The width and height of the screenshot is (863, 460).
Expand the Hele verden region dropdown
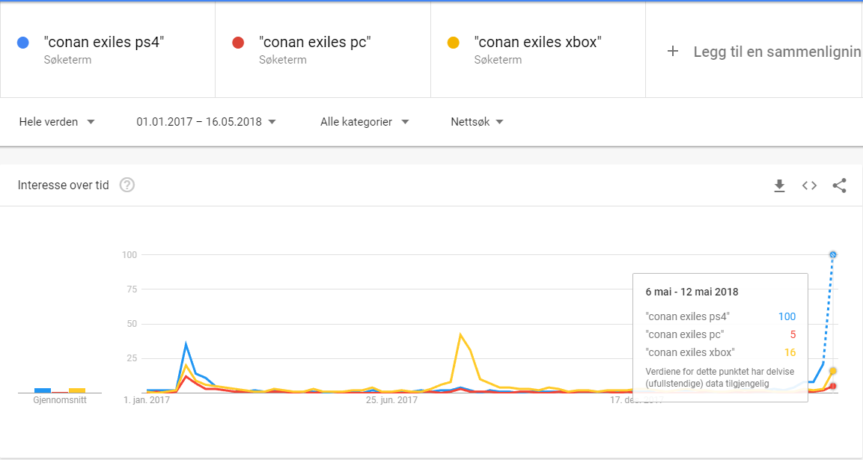[57, 122]
